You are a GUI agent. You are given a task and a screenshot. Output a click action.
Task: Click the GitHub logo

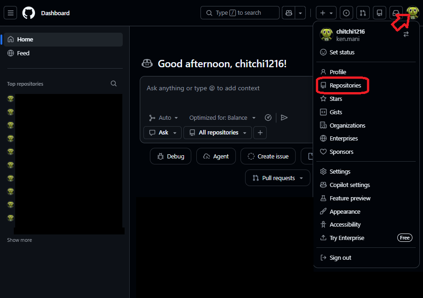29,13
